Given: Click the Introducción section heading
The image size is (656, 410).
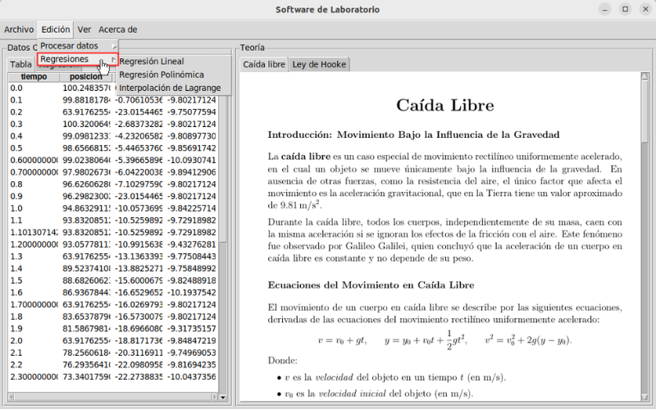Looking at the screenshot, I should pos(414,135).
